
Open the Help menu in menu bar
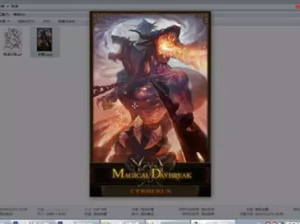click(19, 14)
